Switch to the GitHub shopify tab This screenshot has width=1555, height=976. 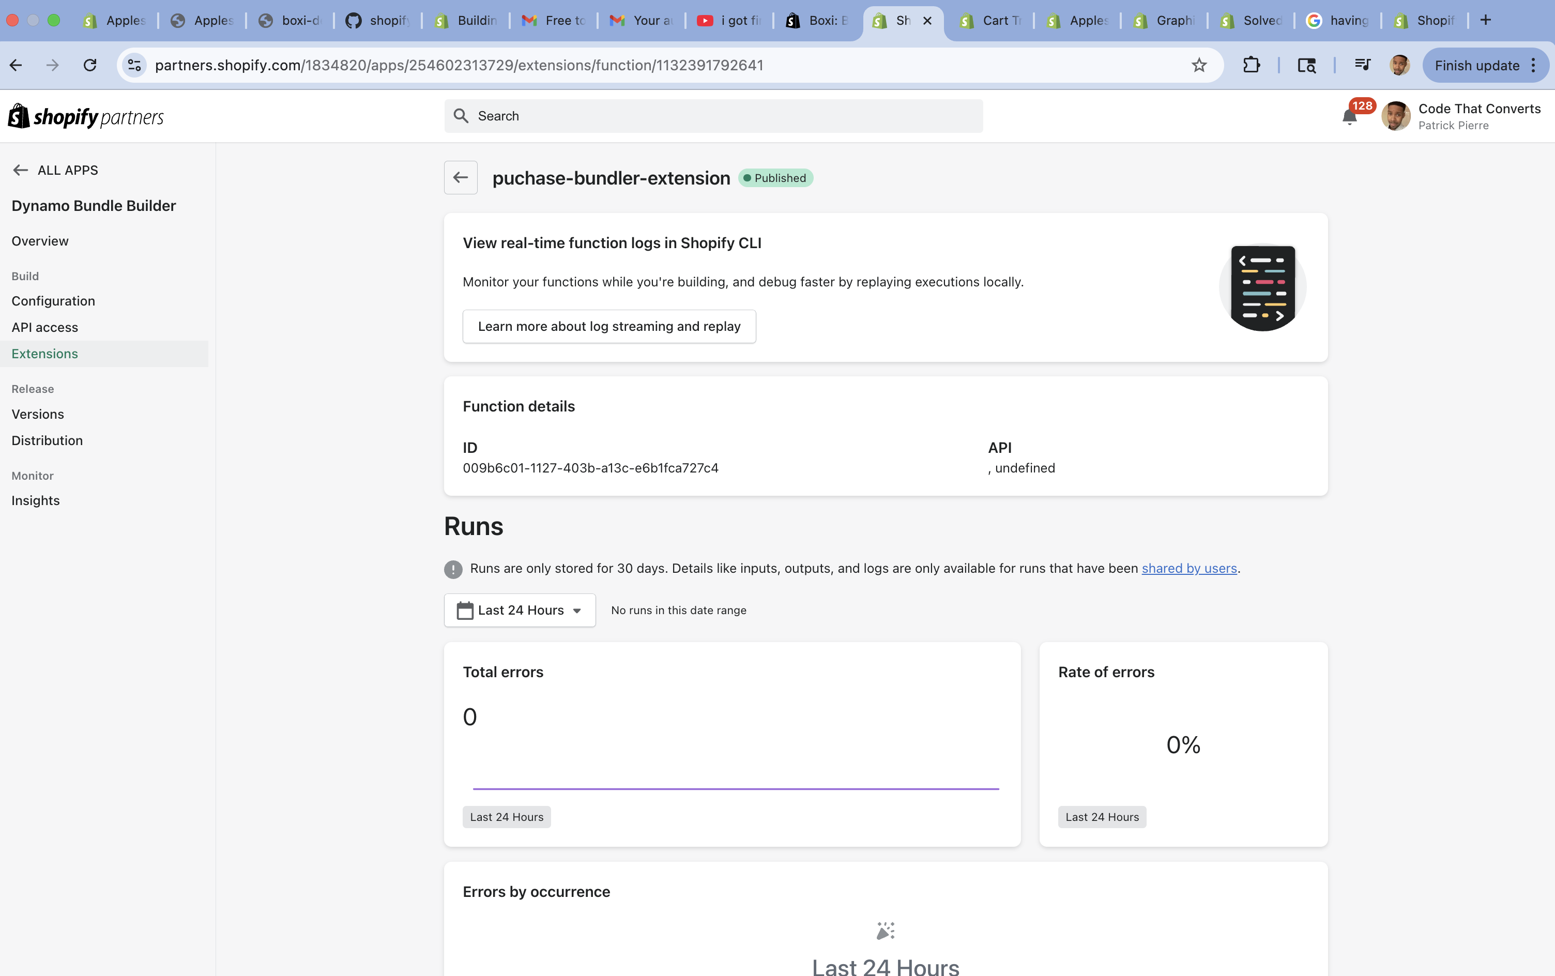377,21
